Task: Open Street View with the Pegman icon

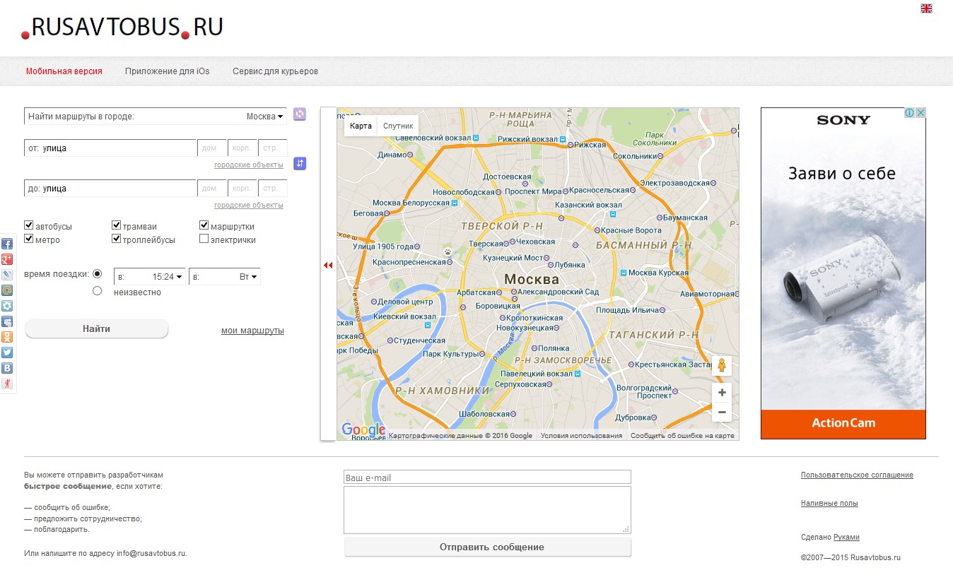Action: coord(721,365)
